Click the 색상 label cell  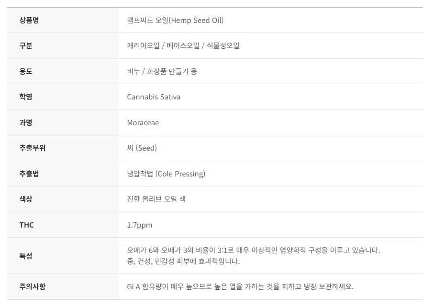[26, 199]
